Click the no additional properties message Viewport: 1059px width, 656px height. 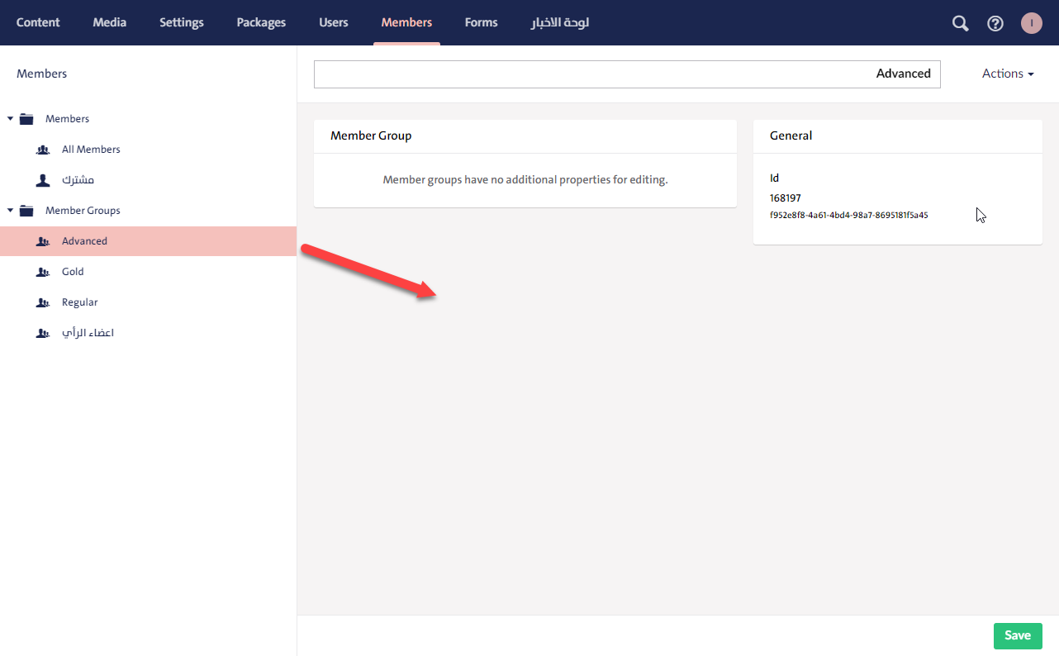point(525,179)
